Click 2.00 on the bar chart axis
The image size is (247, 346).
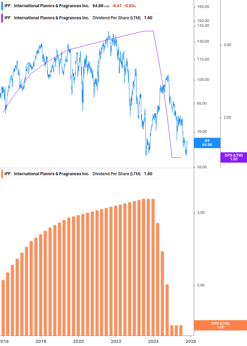tap(201, 285)
